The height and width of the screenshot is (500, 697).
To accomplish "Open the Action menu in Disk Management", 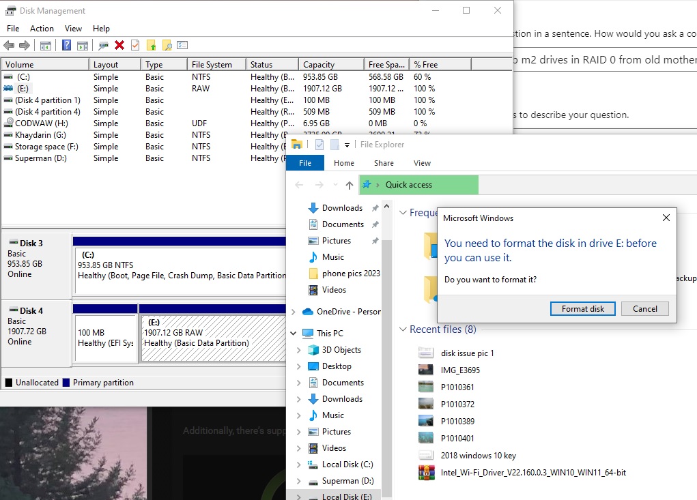I will 42,29.
